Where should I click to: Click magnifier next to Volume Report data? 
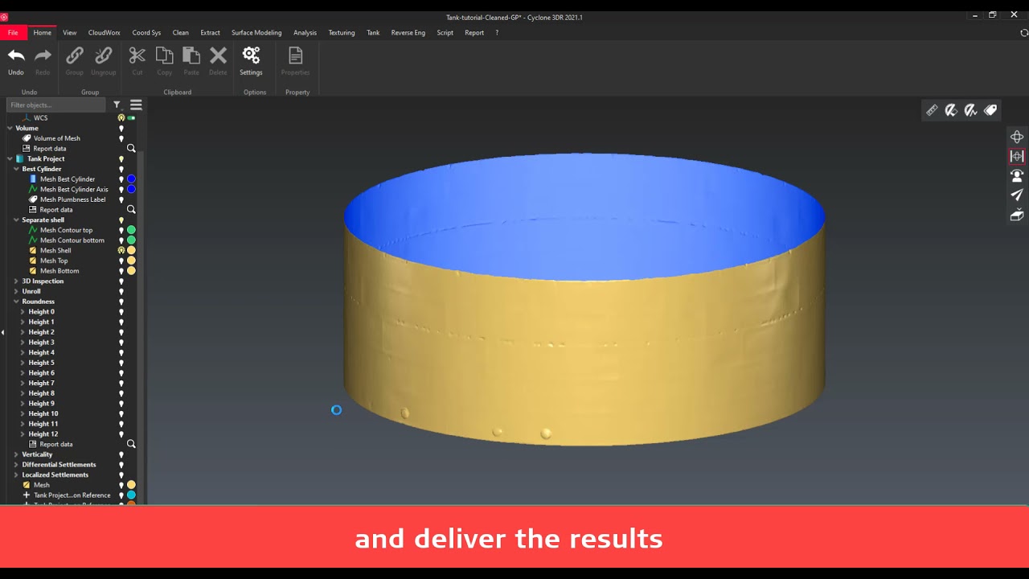click(131, 148)
